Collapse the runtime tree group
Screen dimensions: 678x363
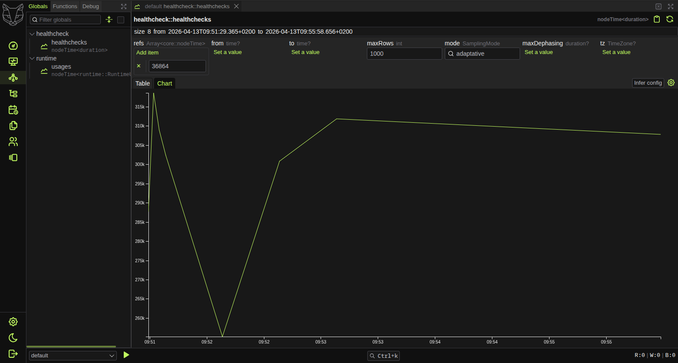[32, 58]
